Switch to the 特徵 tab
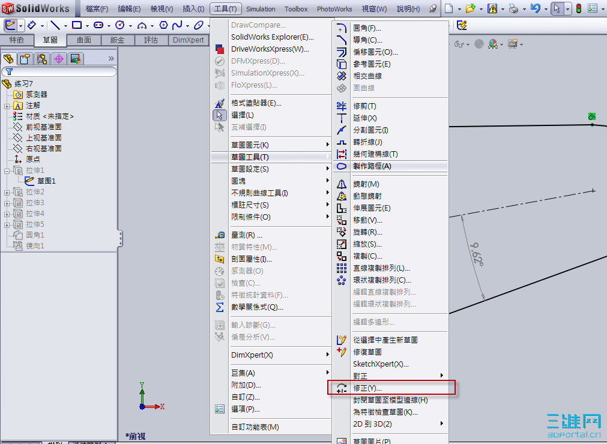This screenshot has height=444, width=607. coord(17,40)
